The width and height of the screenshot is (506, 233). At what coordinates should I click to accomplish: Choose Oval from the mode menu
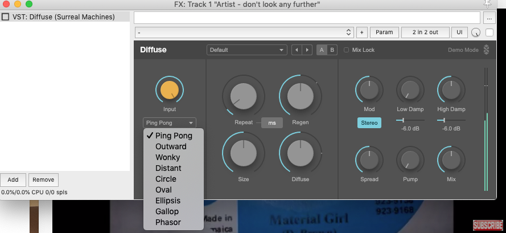coord(174,190)
